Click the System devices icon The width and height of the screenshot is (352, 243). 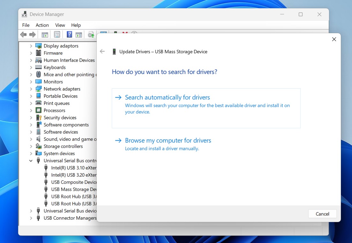point(39,153)
